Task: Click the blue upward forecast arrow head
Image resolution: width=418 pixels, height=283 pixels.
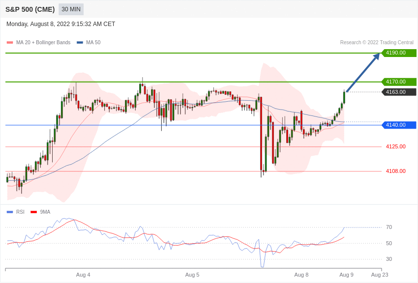Action: pos(376,57)
